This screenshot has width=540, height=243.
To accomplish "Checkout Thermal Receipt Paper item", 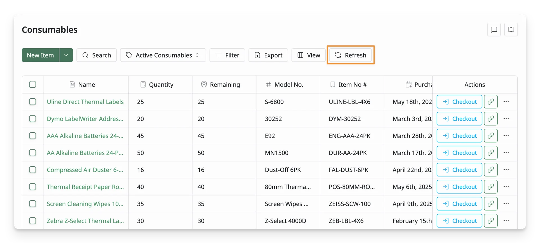I will click(x=460, y=187).
